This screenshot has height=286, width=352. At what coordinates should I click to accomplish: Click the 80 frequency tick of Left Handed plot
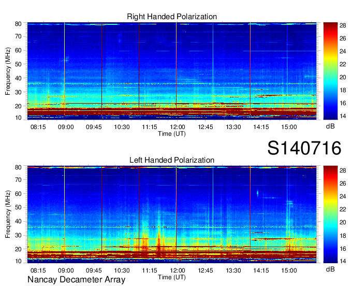(x=18, y=167)
